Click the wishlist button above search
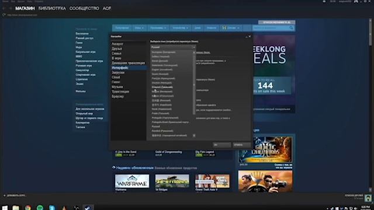The width and height of the screenshot is (374, 210). coord(276,22)
